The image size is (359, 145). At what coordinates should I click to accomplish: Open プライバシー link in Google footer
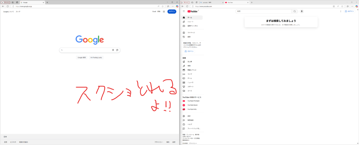click(x=159, y=142)
